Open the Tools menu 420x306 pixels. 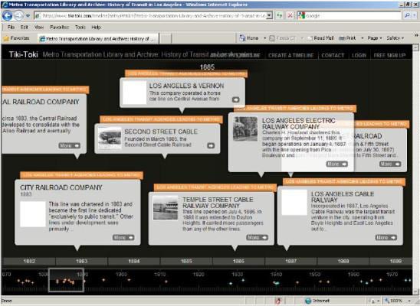point(80,28)
